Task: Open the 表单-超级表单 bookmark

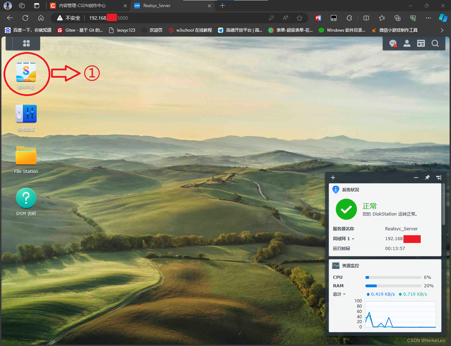Action: point(290,30)
